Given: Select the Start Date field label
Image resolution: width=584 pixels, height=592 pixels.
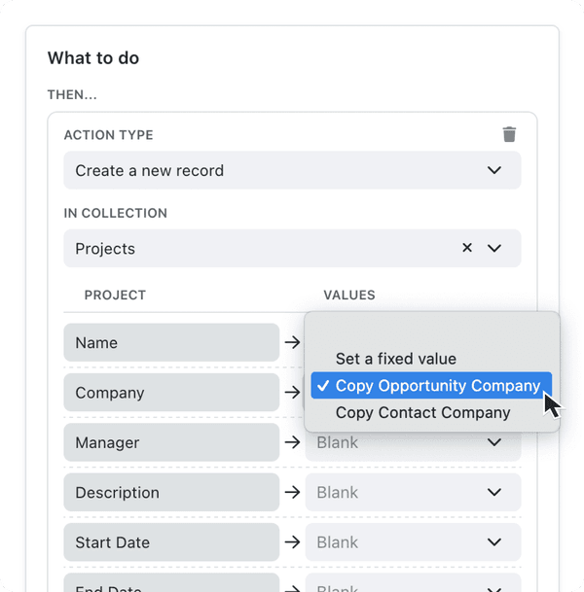Looking at the screenshot, I should pyautogui.click(x=171, y=541).
